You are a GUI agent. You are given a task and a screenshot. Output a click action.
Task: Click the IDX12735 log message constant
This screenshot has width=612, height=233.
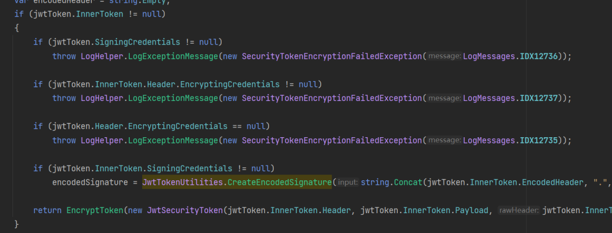pyautogui.click(x=539, y=140)
